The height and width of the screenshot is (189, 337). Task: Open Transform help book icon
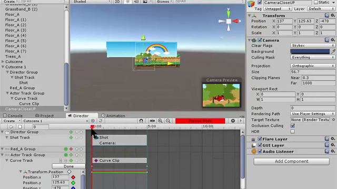coord(326,15)
